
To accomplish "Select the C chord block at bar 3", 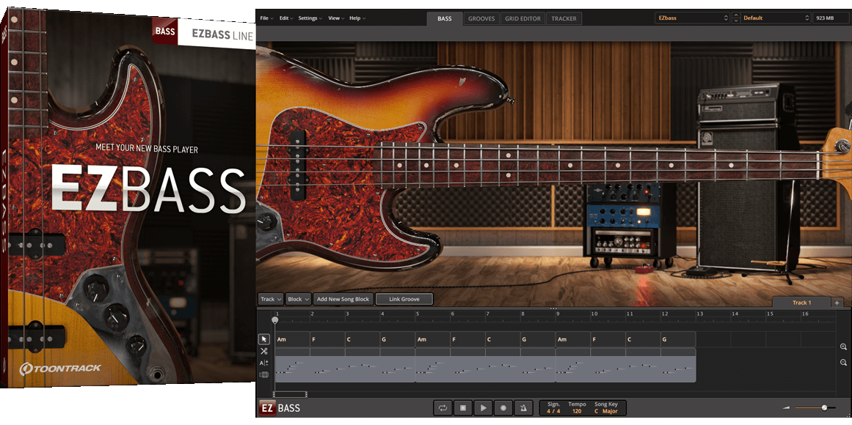I will tap(363, 340).
